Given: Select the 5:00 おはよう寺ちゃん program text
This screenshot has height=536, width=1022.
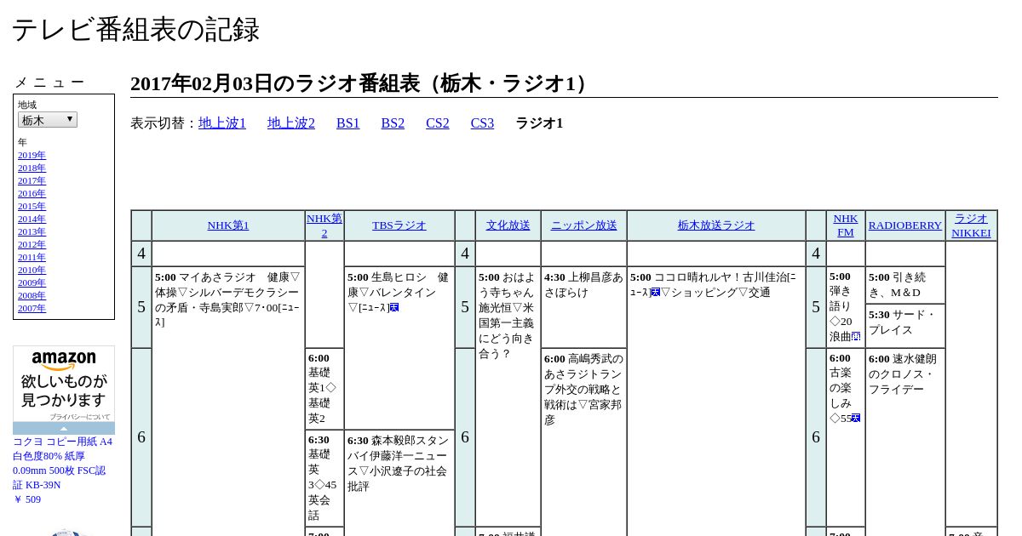Looking at the screenshot, I should pos(508,315).
